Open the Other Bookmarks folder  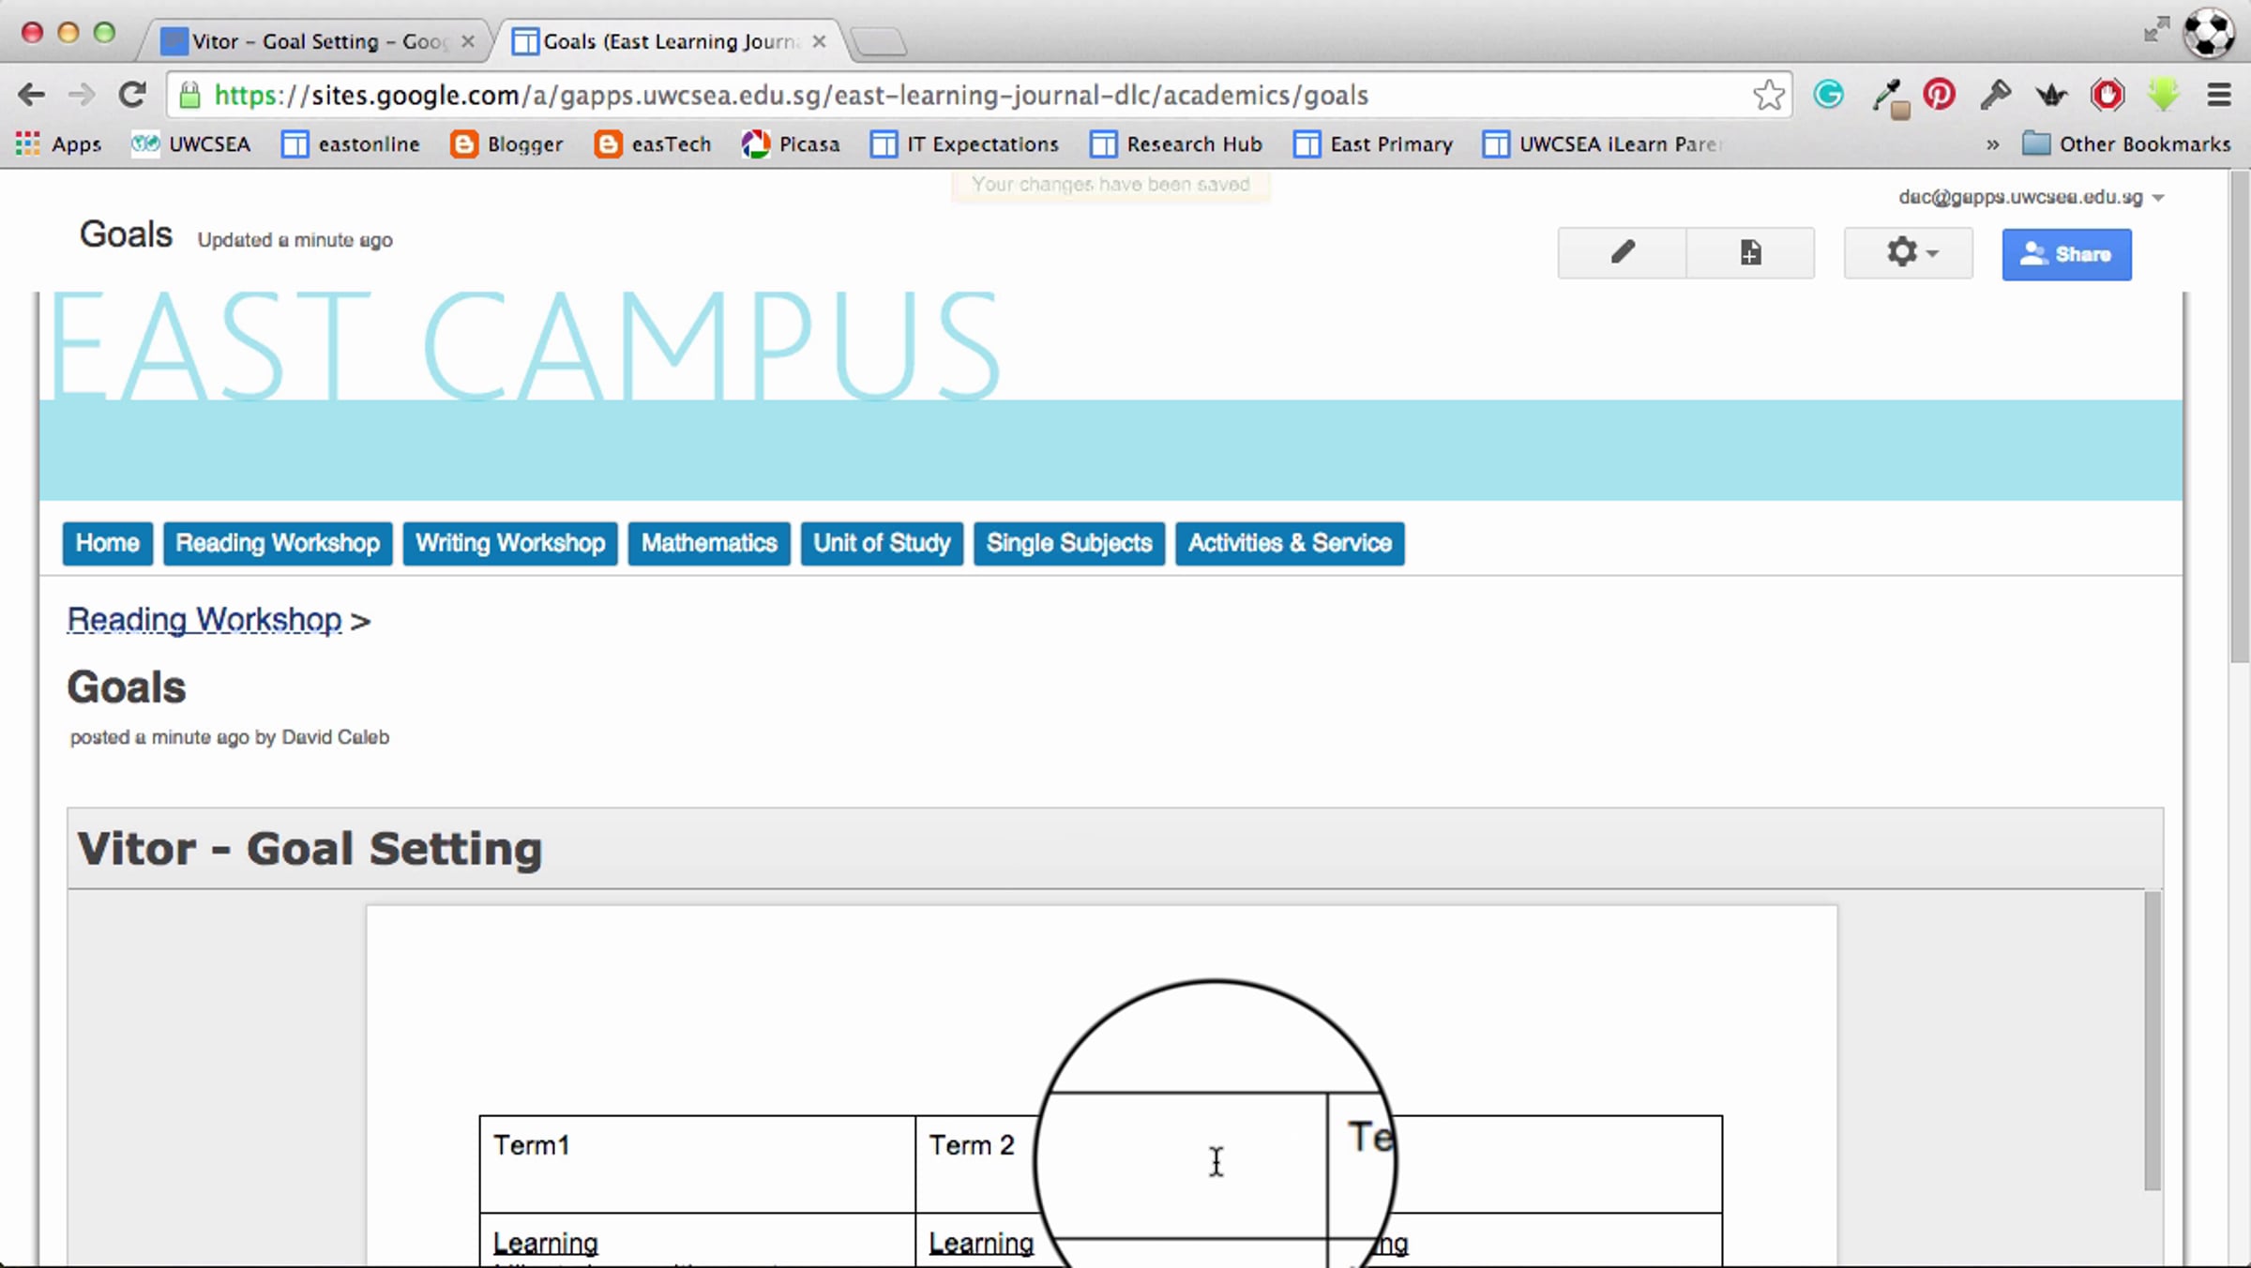[2126, 144]
